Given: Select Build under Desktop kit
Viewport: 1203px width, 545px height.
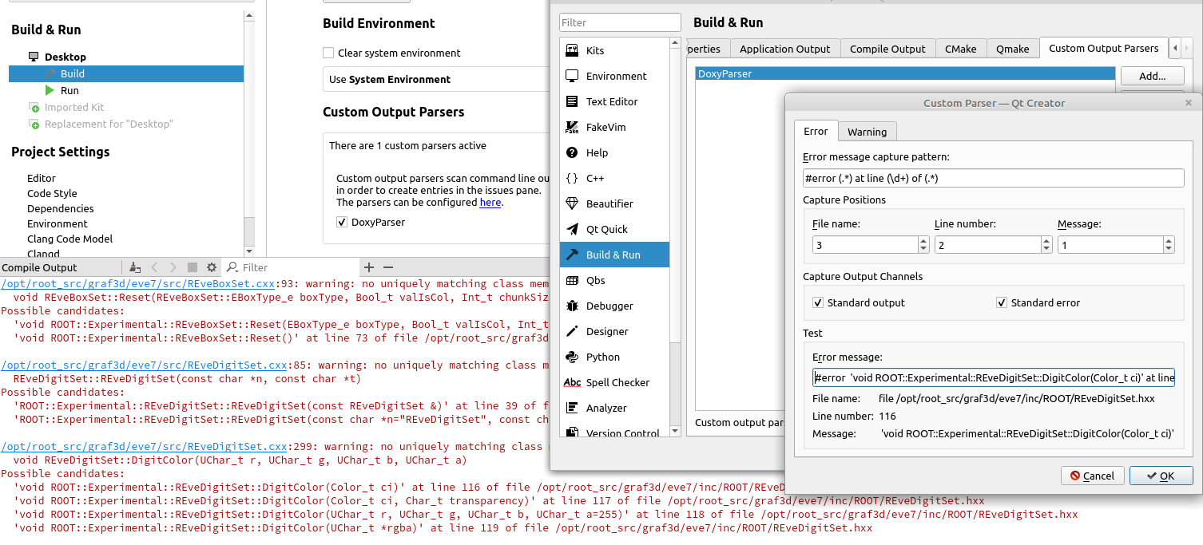Looking at the screenshot, I should (126, 73).
